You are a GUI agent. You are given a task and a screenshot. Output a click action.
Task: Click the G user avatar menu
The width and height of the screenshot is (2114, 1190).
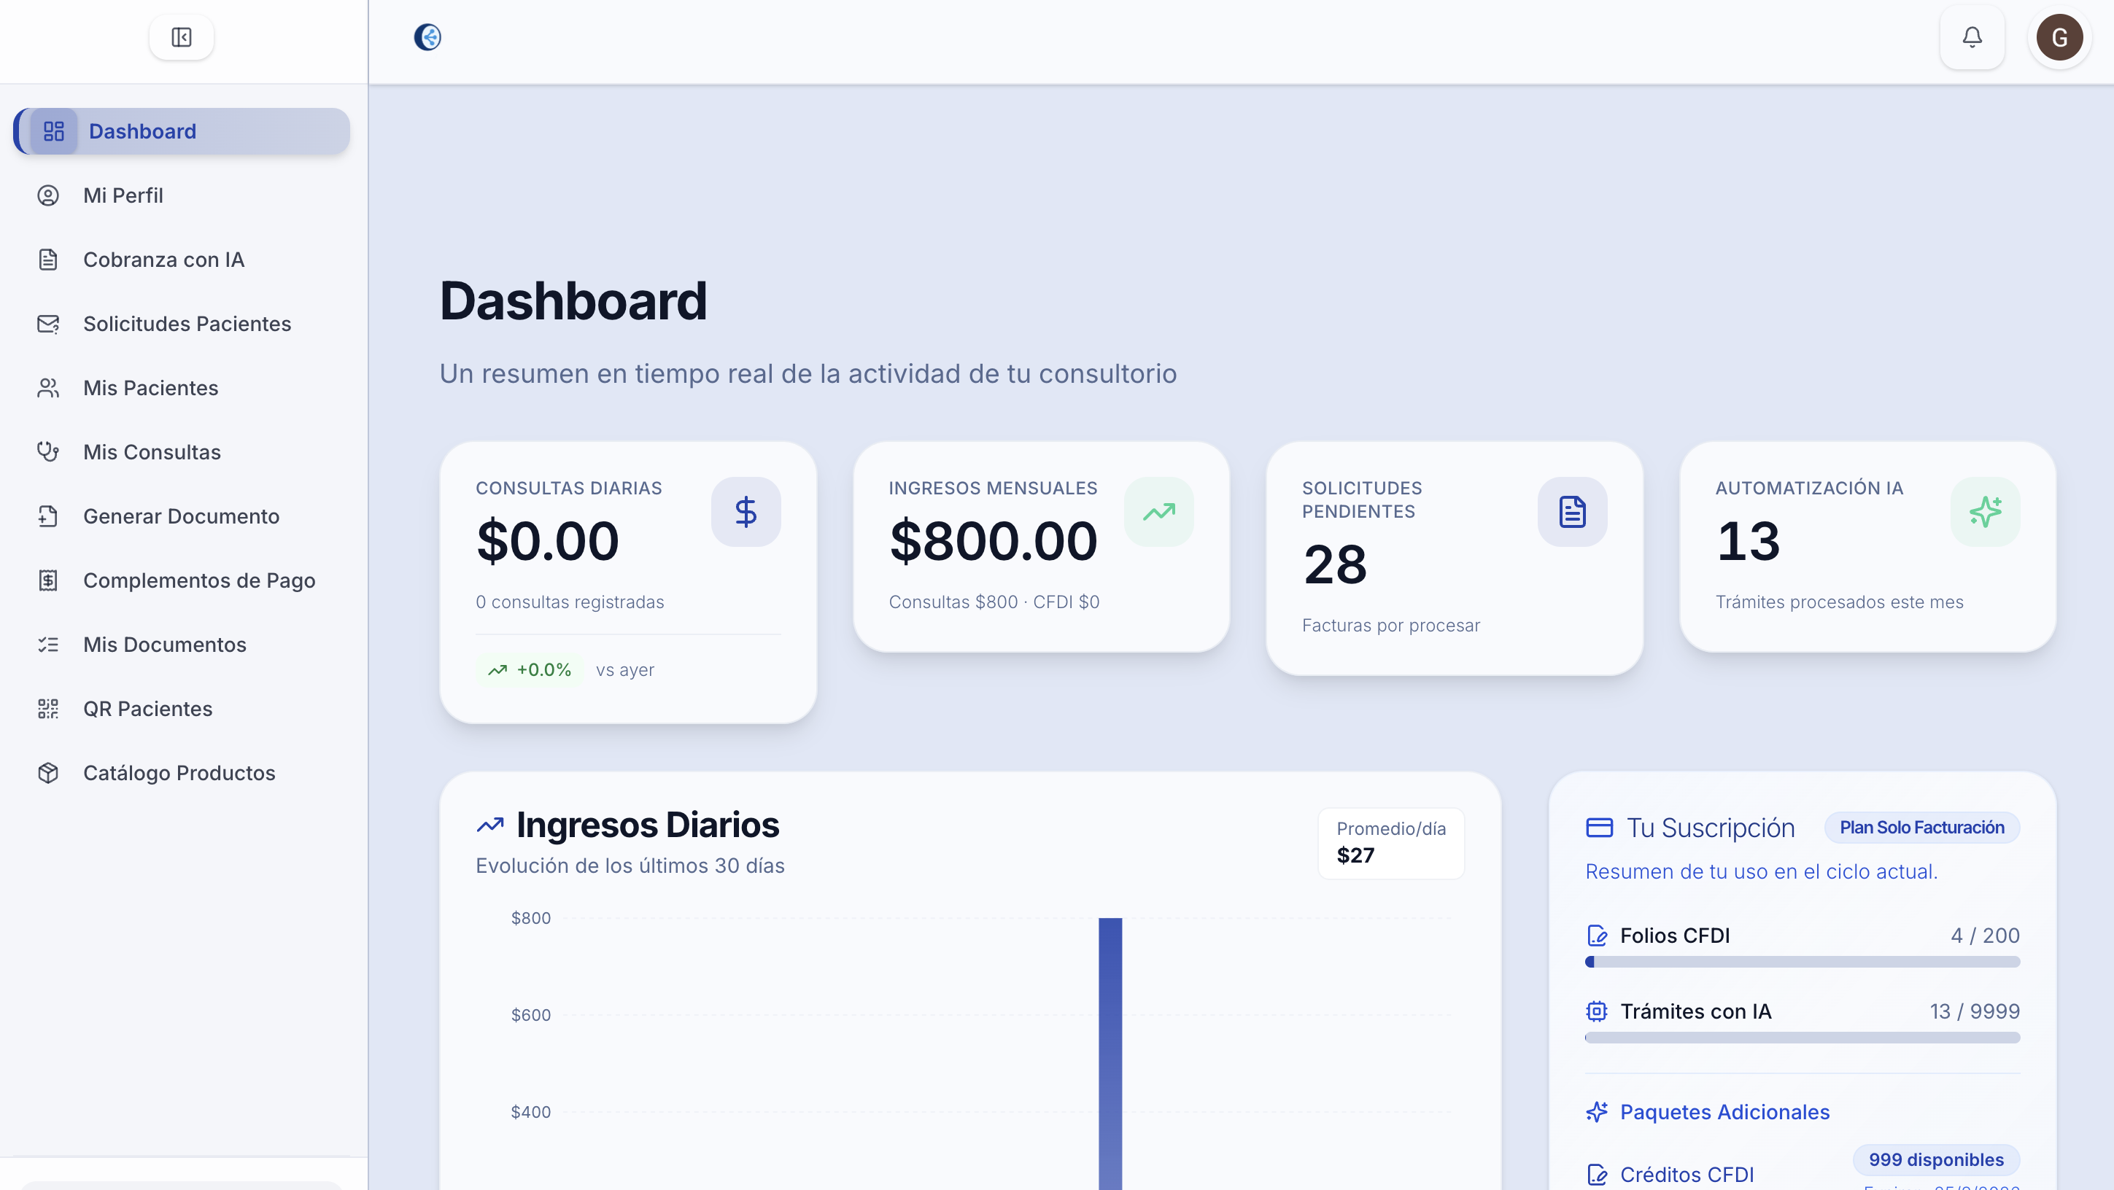[2059, 37]
